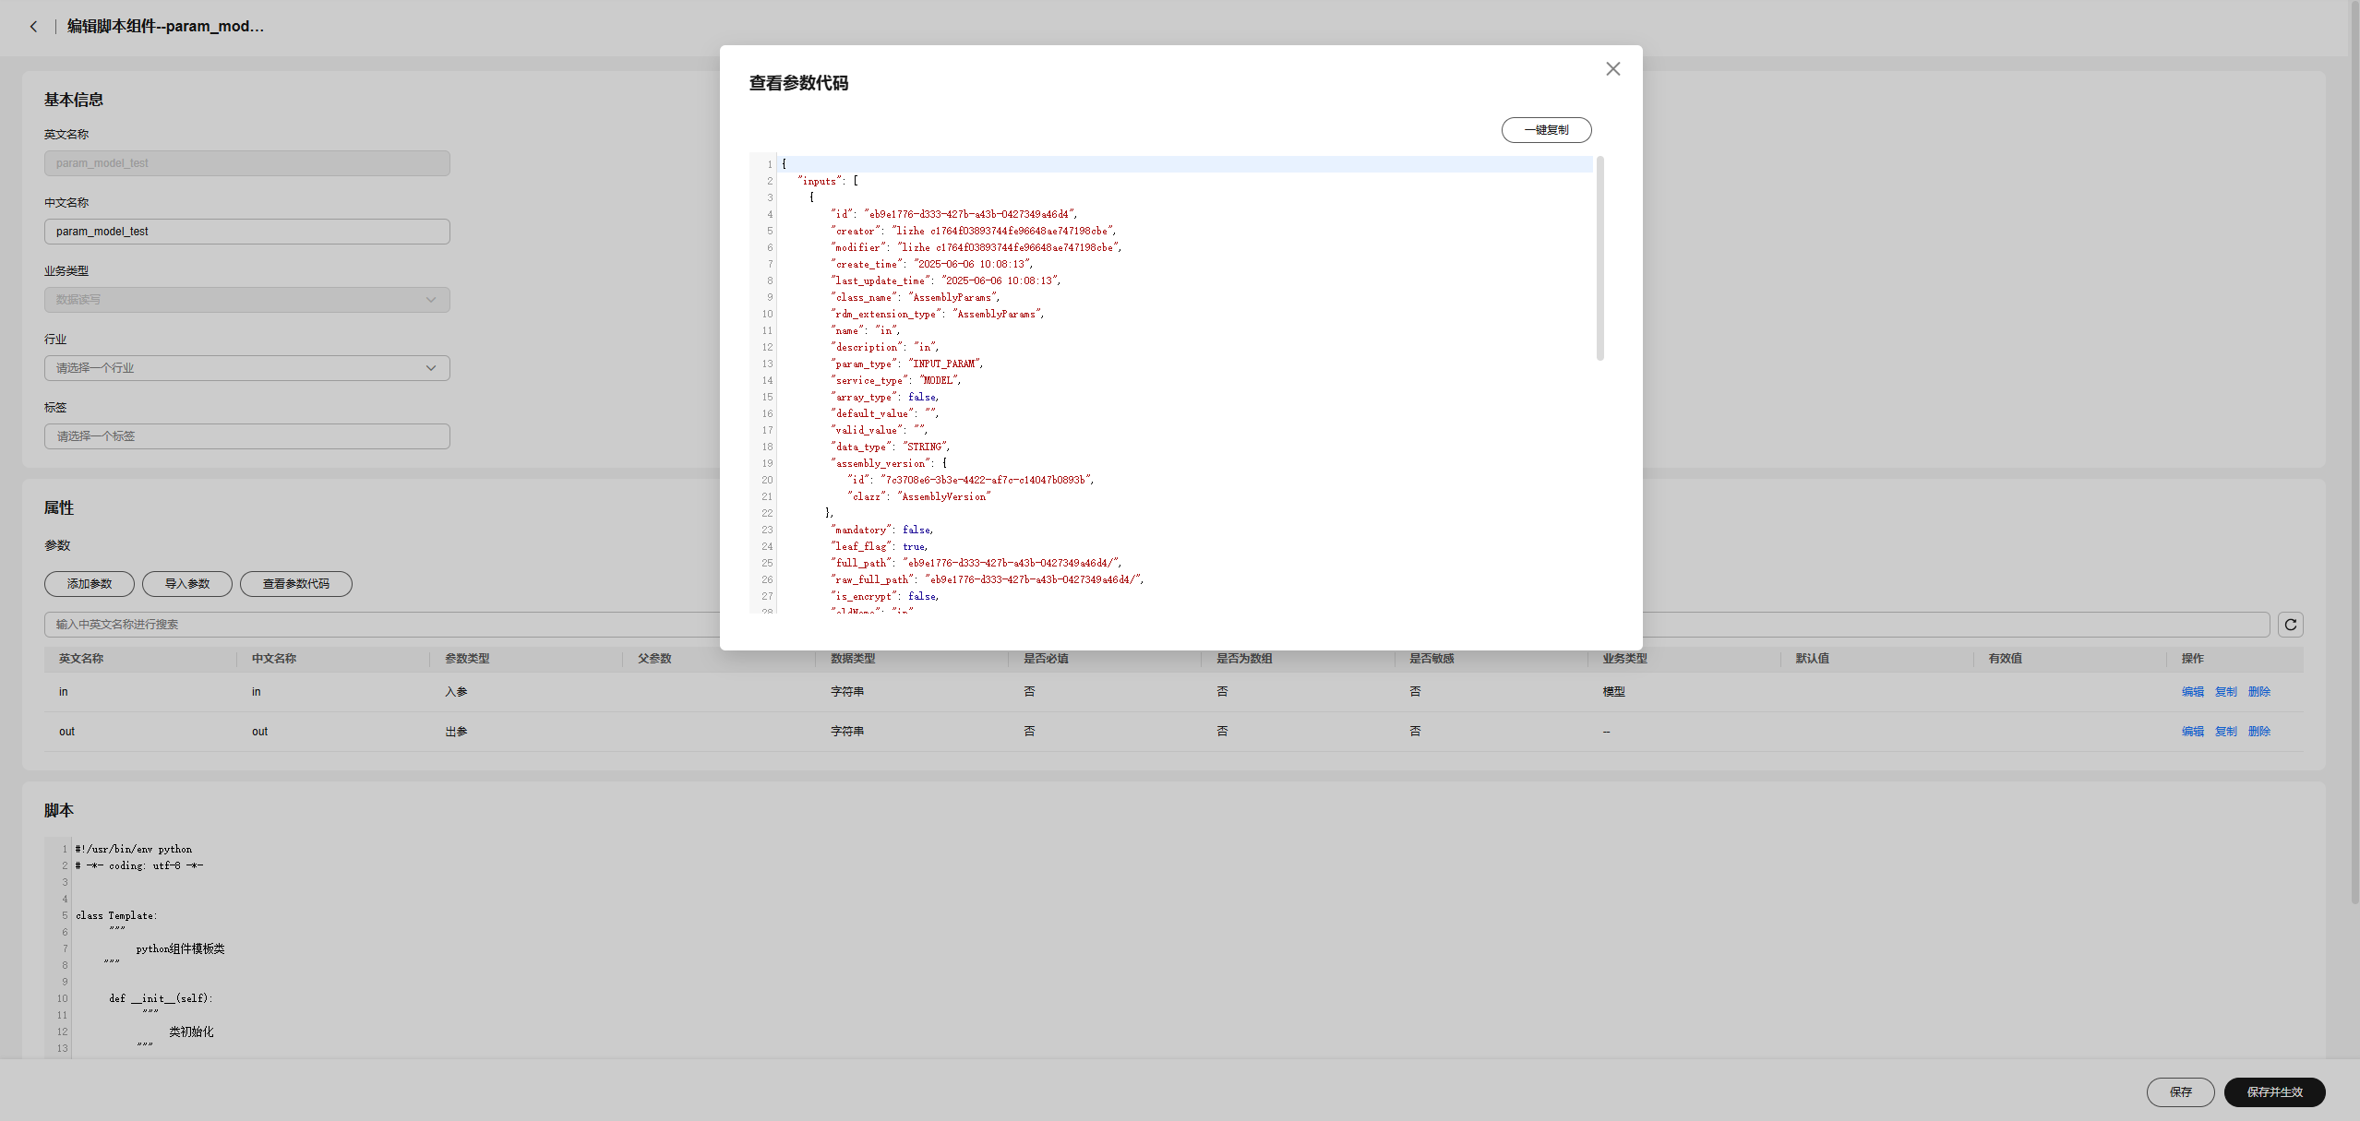Click the 一键复制 copy button
The height and width of the screenshot is (1121, 2360).
pyautogui.click(x=1546, y=130)
